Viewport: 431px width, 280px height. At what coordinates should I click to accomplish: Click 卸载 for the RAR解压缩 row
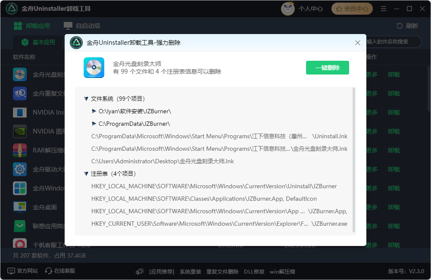[x=394, y=150]
